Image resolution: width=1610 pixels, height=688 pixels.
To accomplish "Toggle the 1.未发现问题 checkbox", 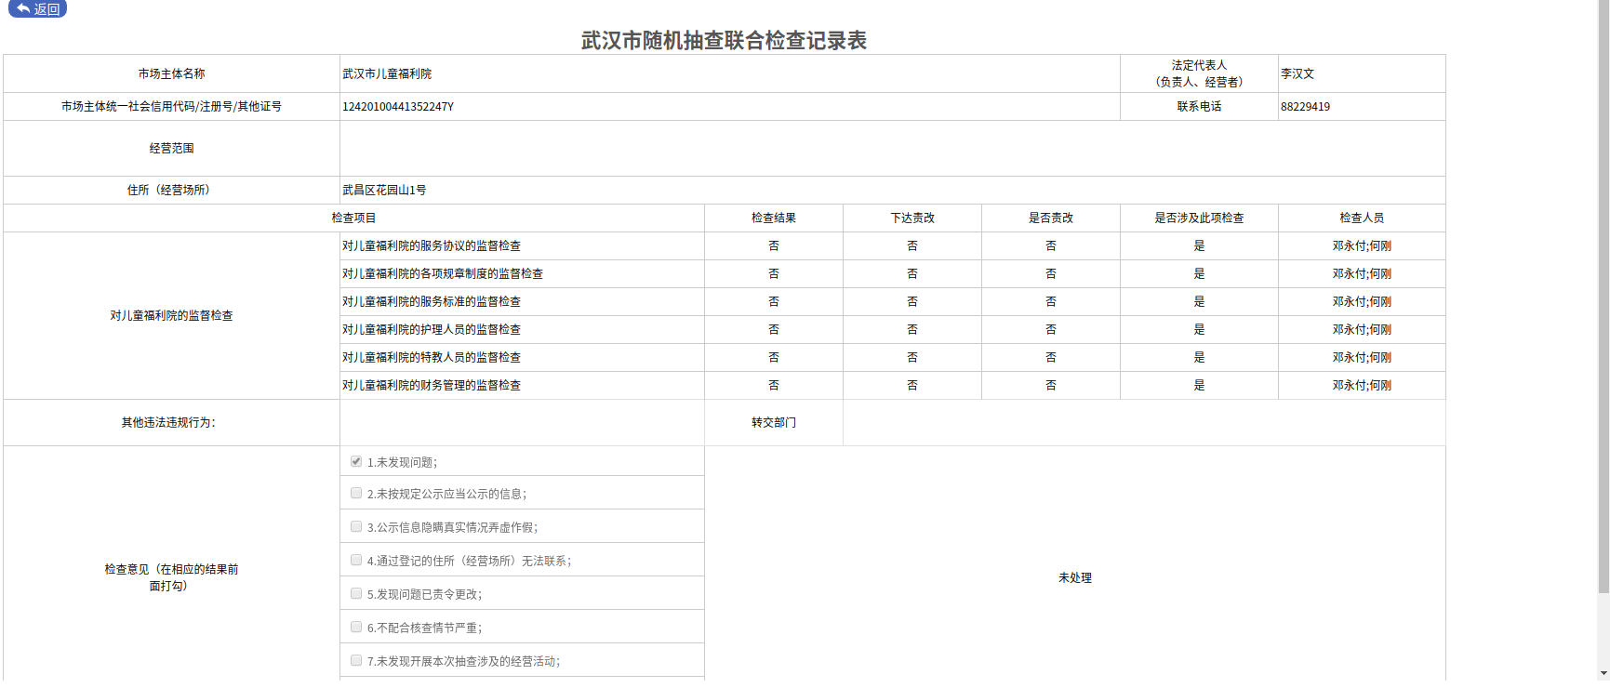I will click(x=356, y=461).
